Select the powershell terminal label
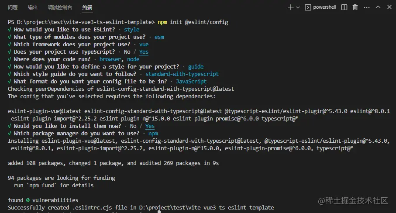The width and height of the screenshot is (396, 213). 324,7
